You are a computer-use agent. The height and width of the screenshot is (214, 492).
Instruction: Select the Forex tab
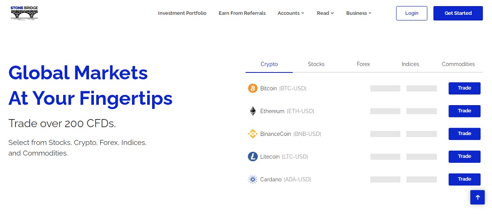pyautogui.click(x=363, y=64)
